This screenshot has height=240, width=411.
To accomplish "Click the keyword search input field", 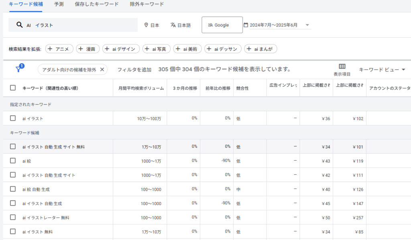I will [x=80, y=25].
